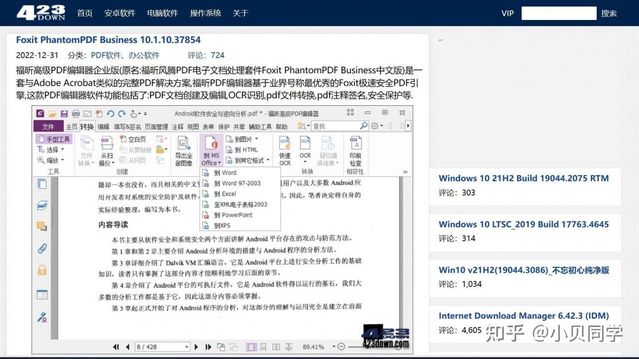Switch to the 主页 ribbon tab
The width and height of the screenshot is (639, 359).
coord(72,127)
